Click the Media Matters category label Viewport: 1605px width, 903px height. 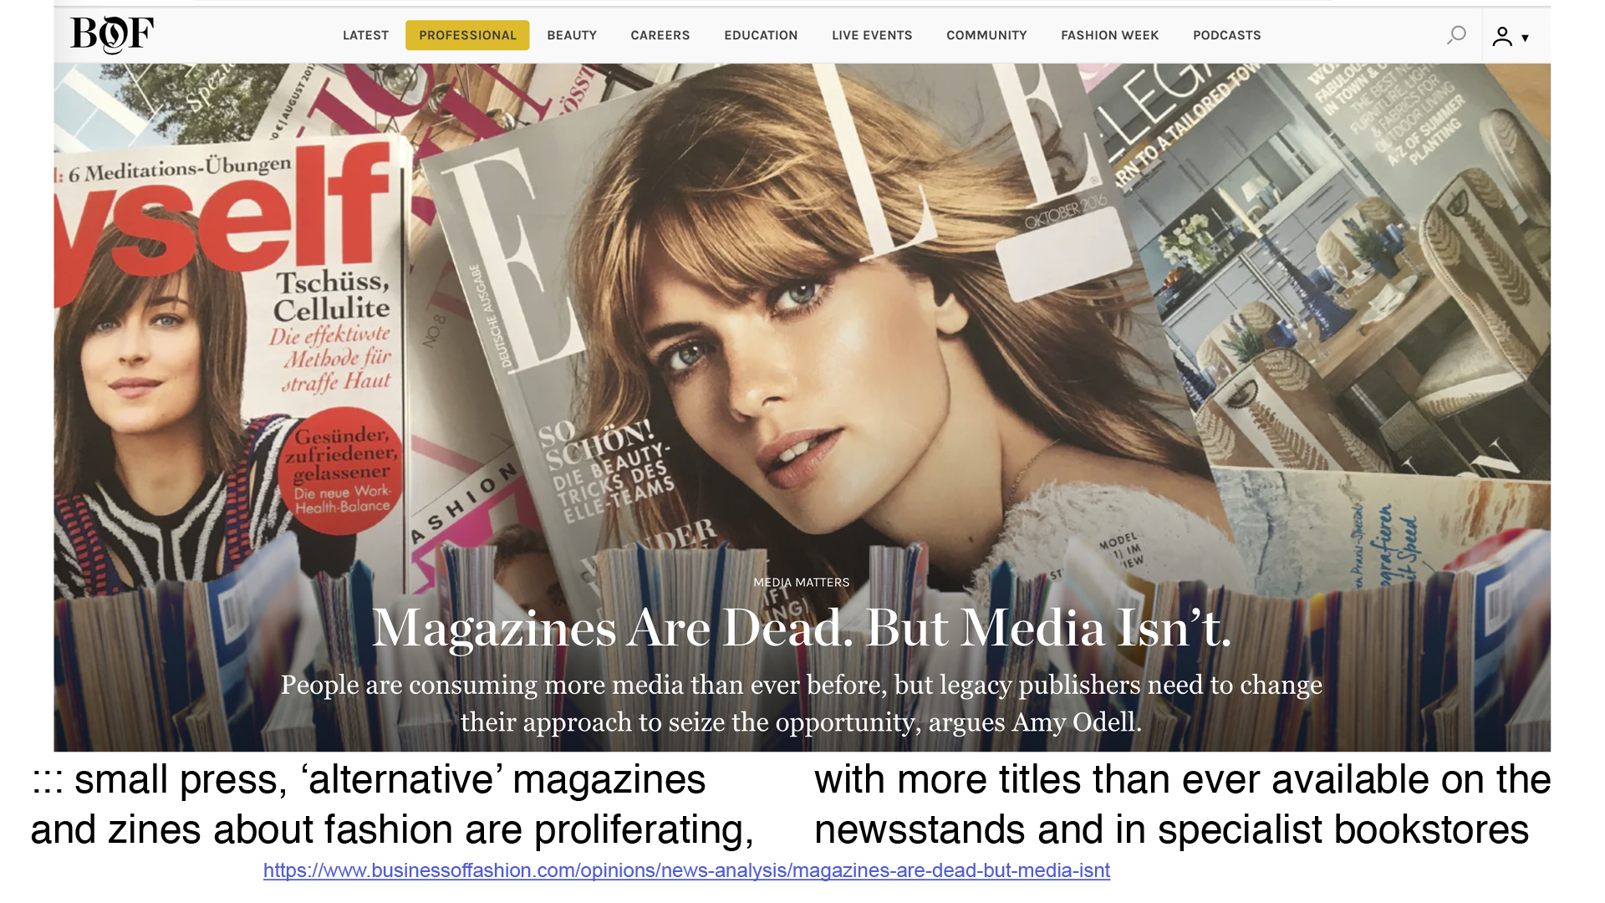coord(801,582)
